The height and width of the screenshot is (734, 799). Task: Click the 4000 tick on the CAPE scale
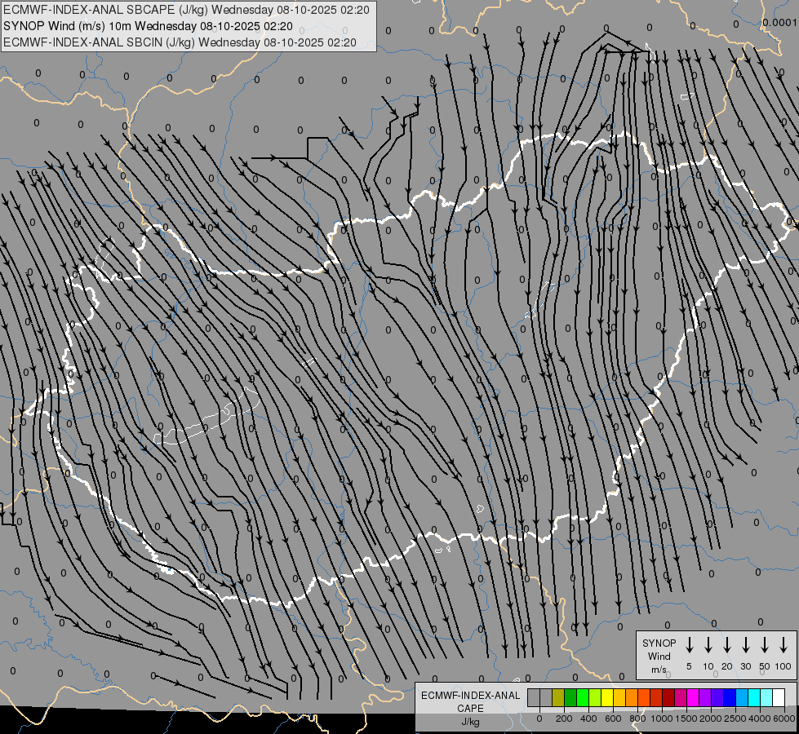click(759, 719)
